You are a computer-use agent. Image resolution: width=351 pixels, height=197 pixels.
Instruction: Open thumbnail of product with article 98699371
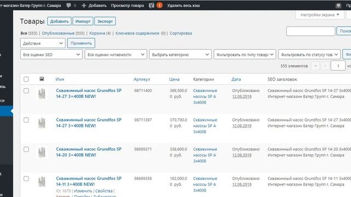click(42, 152)
